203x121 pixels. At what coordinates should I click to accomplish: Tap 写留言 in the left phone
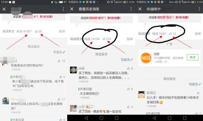(59, 52)
